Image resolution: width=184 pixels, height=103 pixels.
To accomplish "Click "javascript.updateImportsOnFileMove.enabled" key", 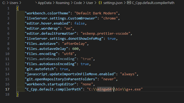I will 70,74.
